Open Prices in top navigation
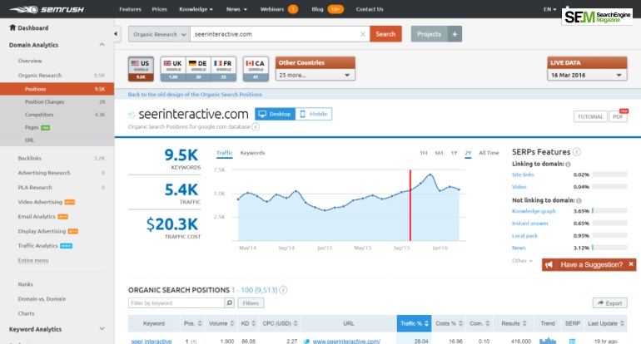The width and height of the screenshot is (641, 344). (160, 9)
